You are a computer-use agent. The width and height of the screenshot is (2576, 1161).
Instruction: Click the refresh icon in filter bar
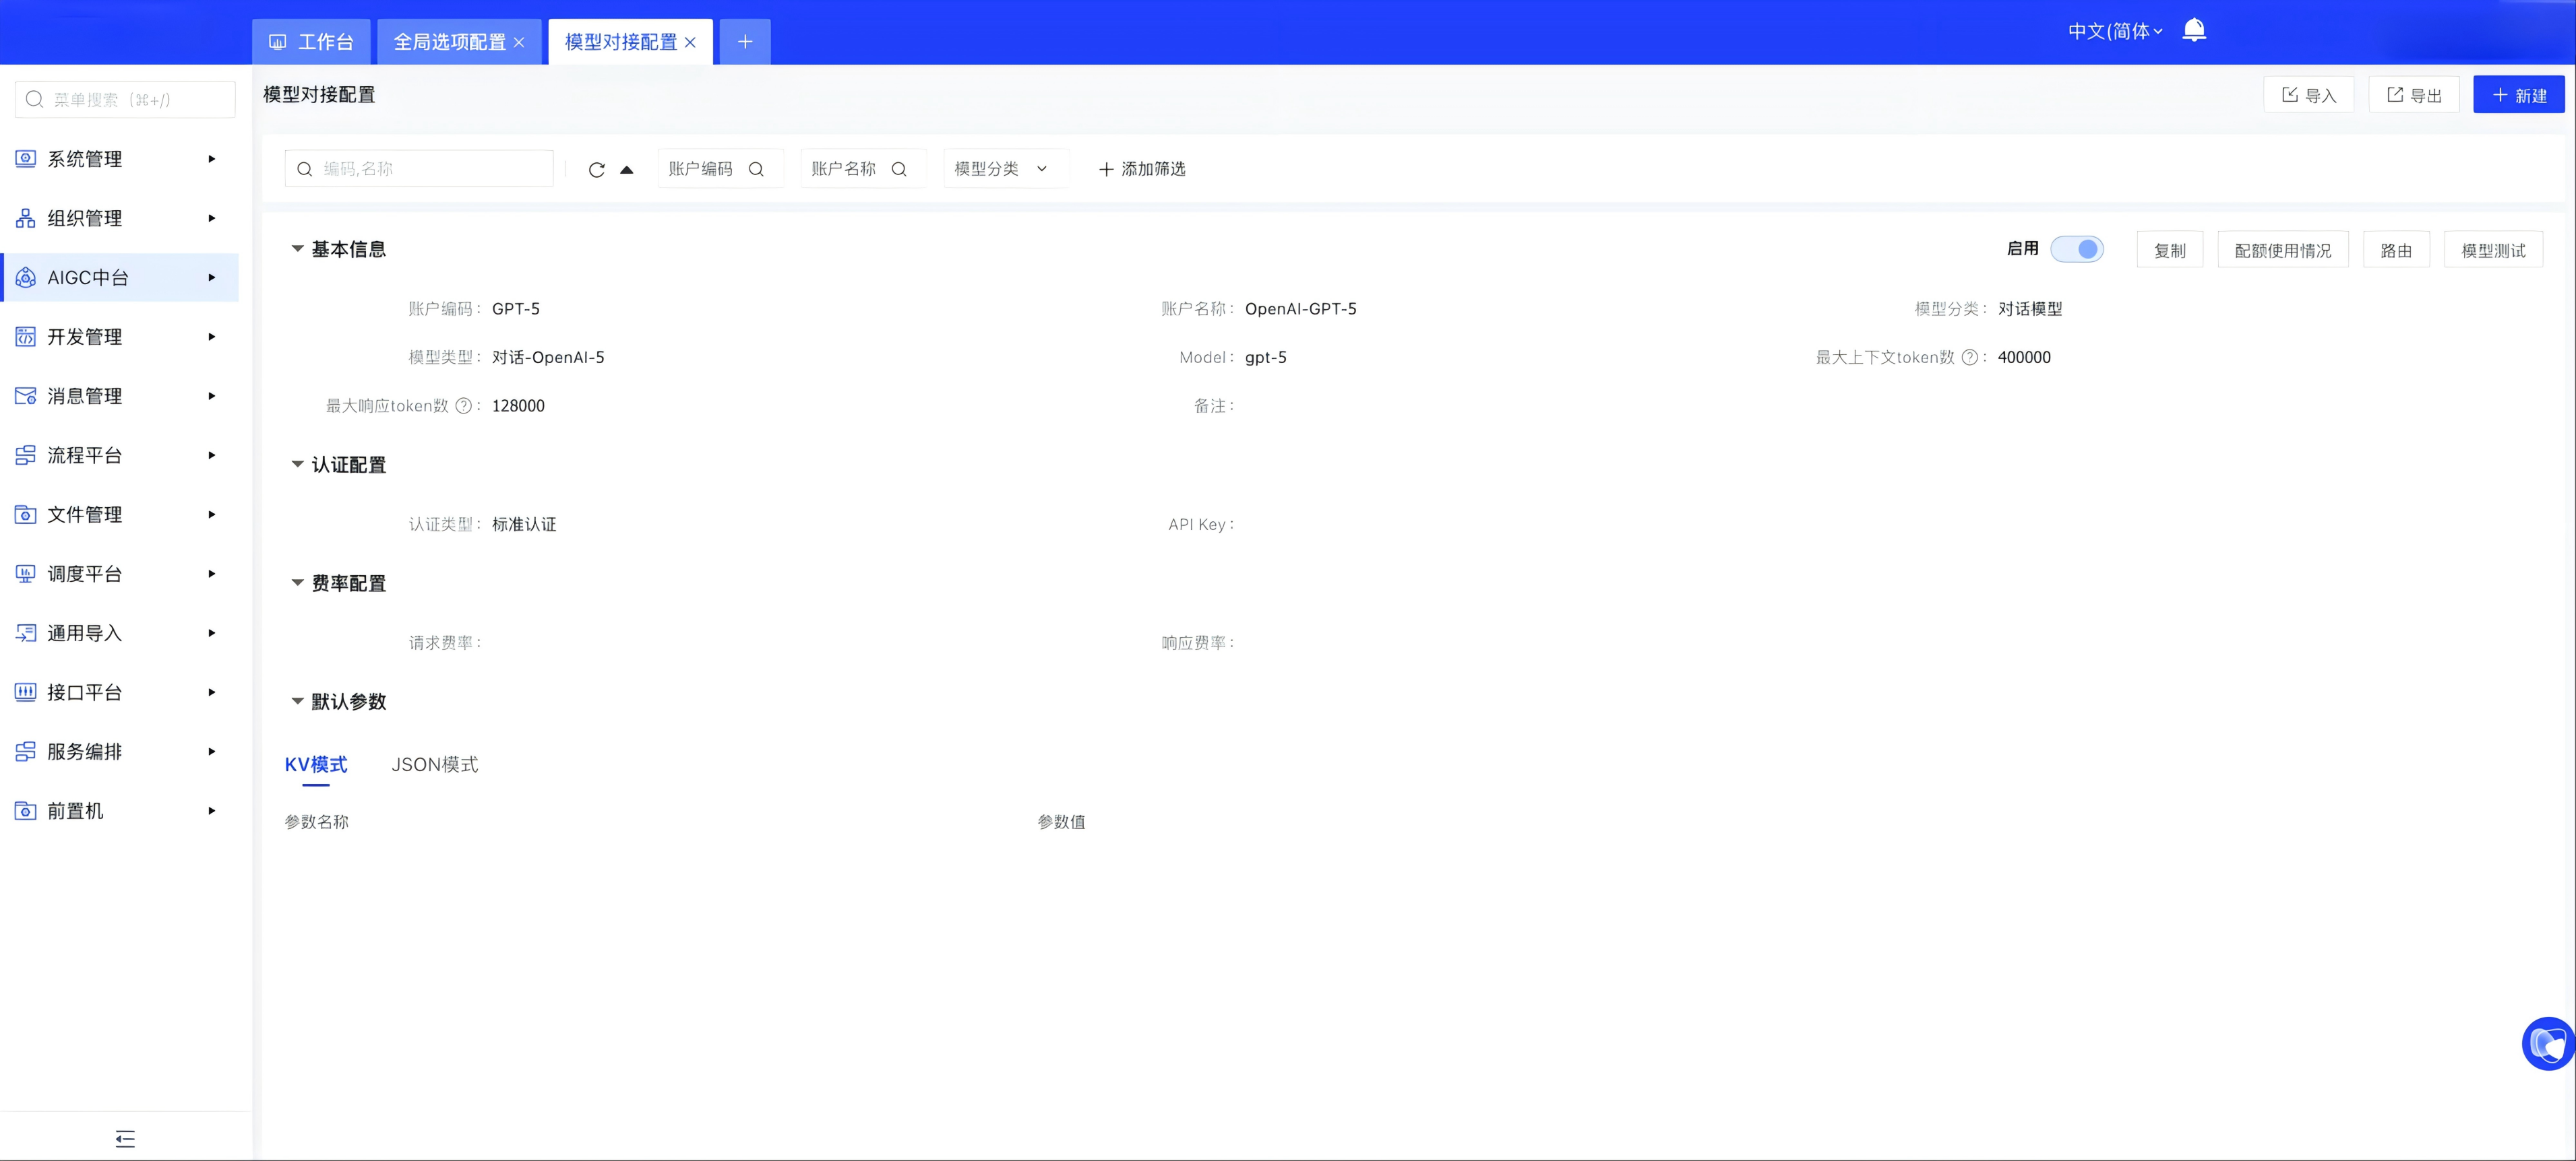pyautogui.click(x=596, y=170)
